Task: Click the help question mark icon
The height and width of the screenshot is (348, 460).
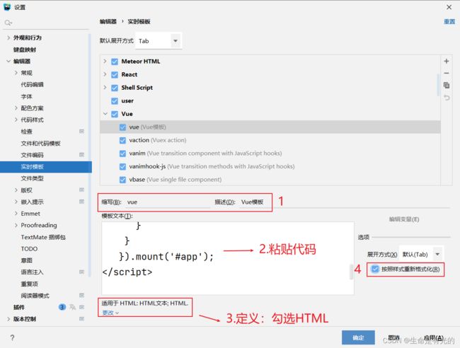Action: pos(12,337)
